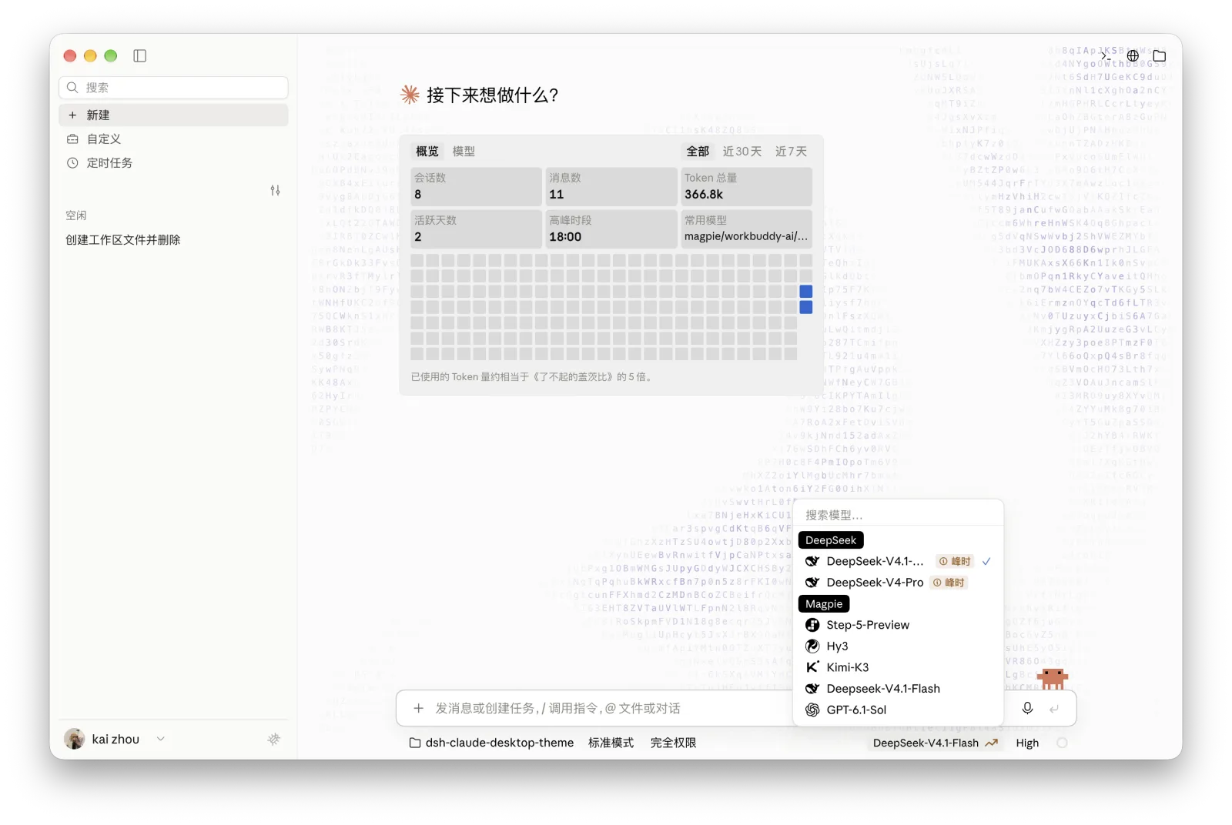Switch to the 概览 tab
Viewport: 1232px width, 825px height.
[x=427, y=152]
